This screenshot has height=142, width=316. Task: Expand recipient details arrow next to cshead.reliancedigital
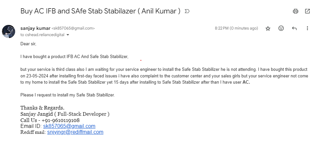tap(68, 35)
